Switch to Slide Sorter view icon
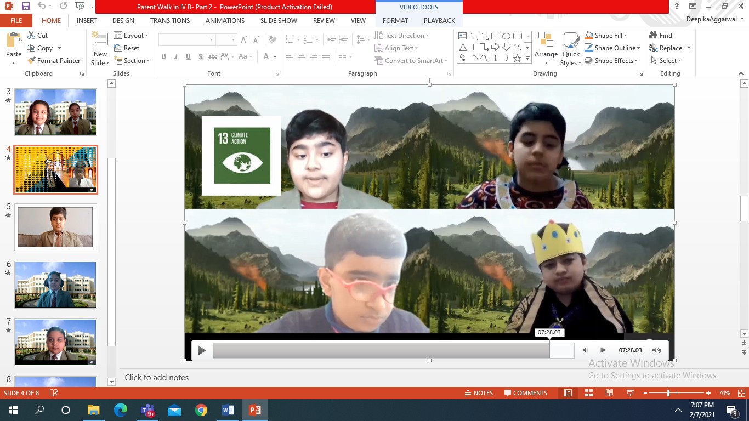The height and width of the screenshot is (421, 749). coord(589,393)
